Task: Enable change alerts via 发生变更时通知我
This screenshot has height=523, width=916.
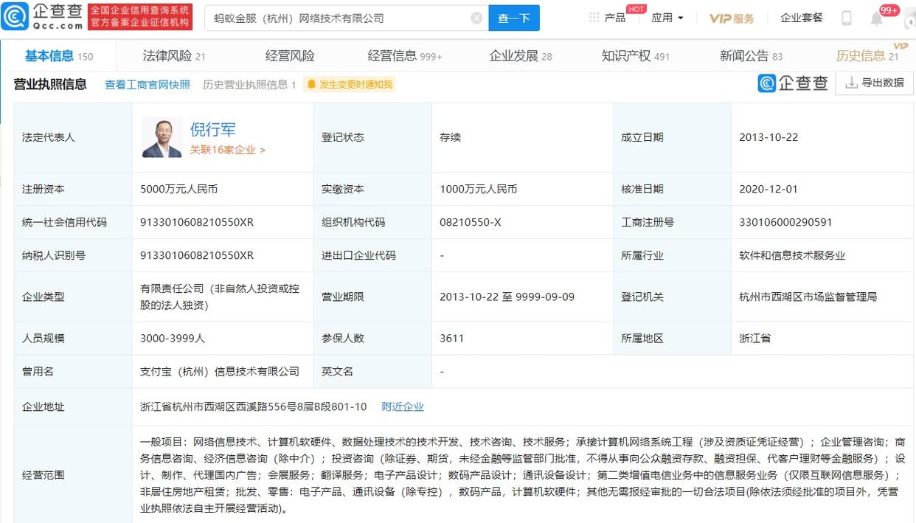Action: [x=354, y=83]
